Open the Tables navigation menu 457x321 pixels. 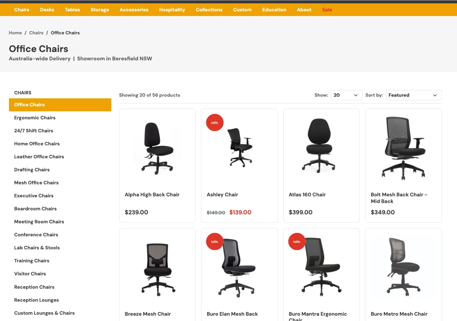(72, 10)
